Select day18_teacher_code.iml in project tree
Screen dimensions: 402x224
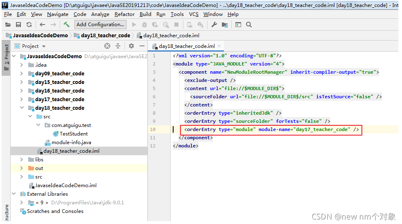[x=79, y=151]
